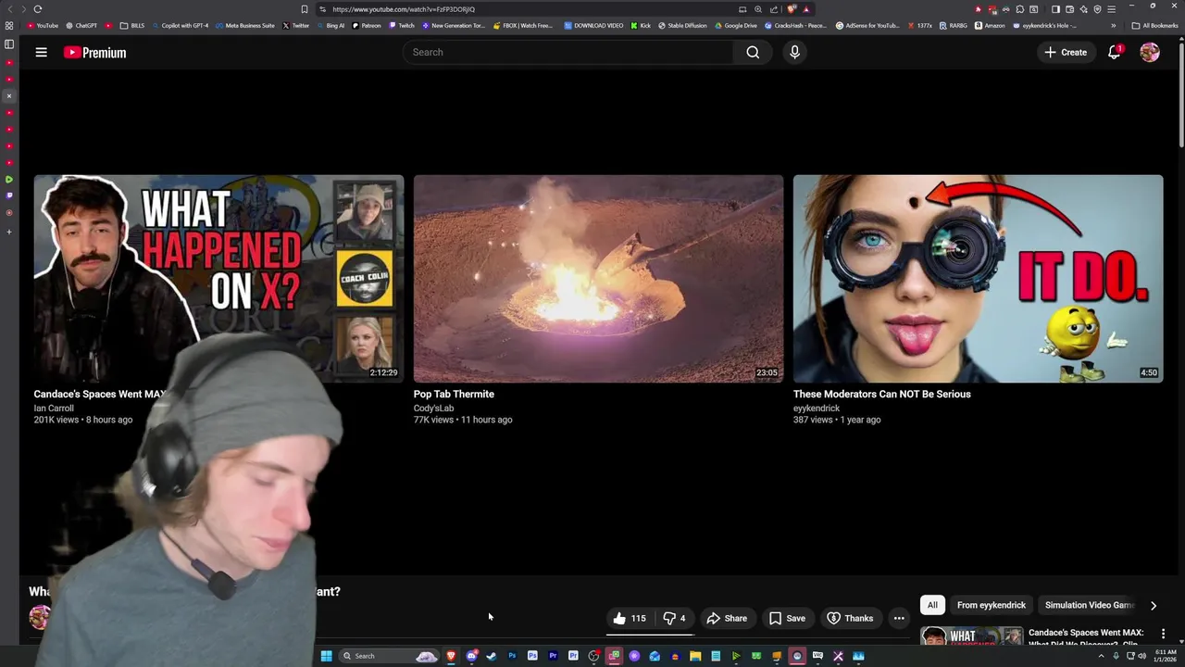Select the From eyykendrick chip
1185x667 pixels.
coord(992,605)
